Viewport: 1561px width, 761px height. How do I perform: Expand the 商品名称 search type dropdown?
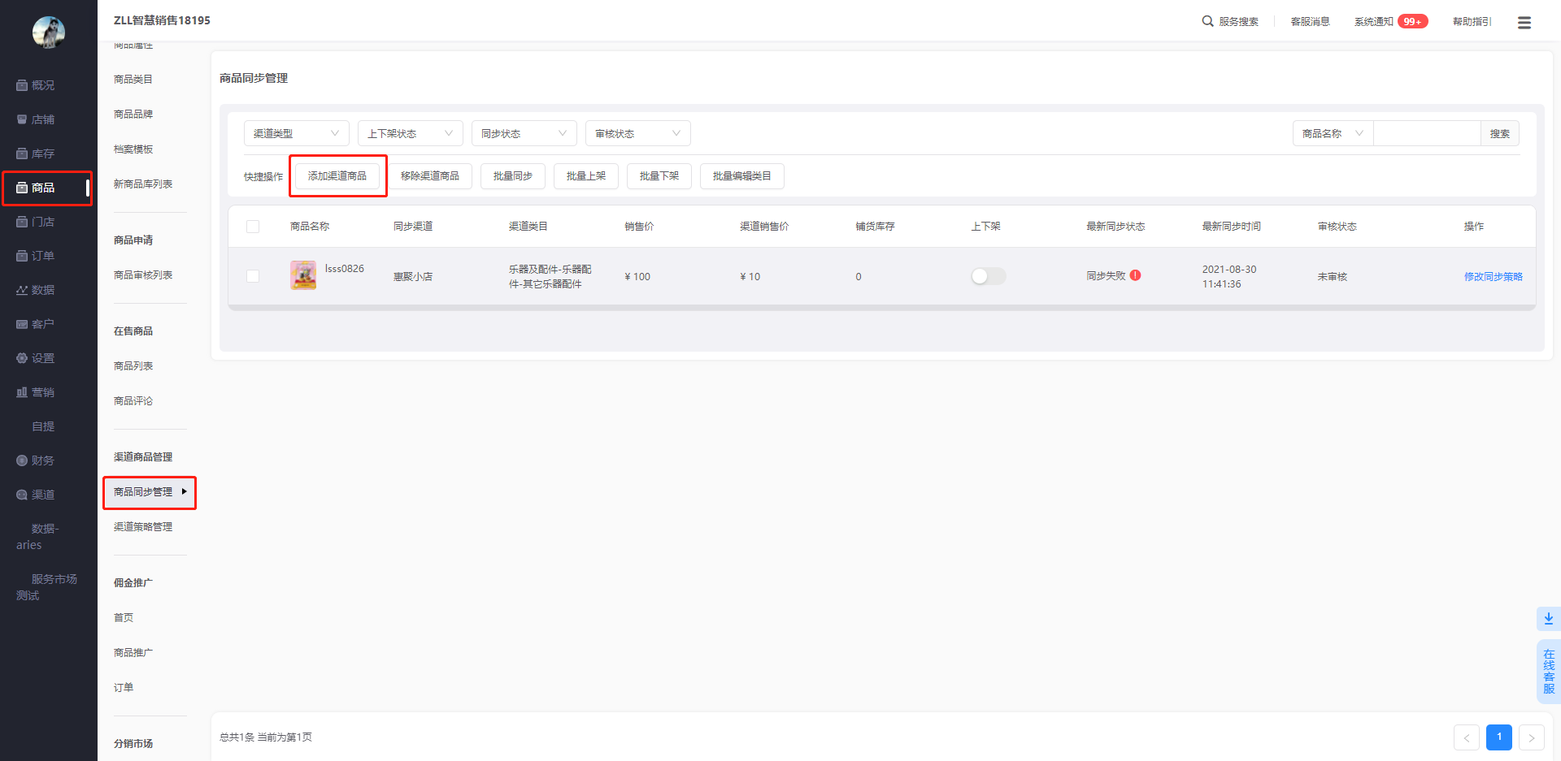pos(1332,133)
